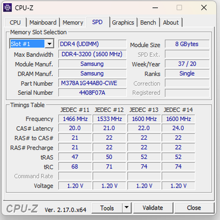Click the Timings Table group label

28,105
